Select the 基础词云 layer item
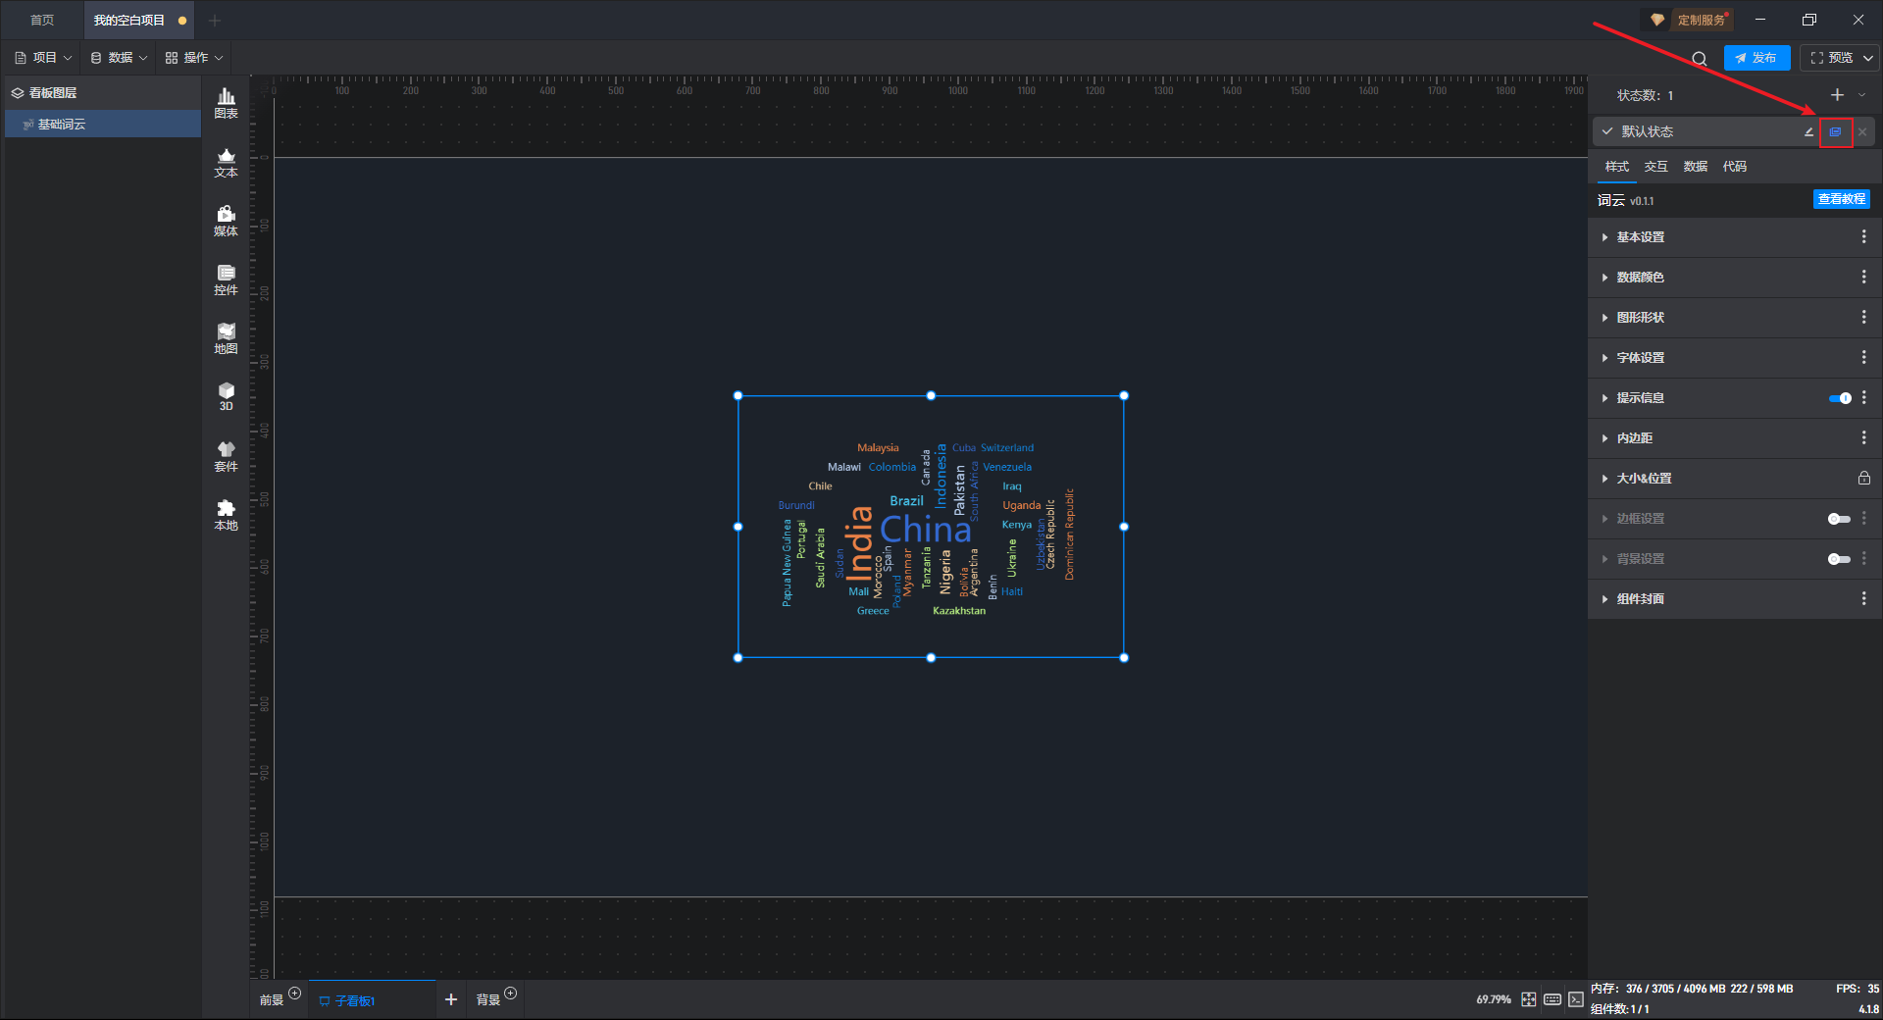Screen dimensions: 1883x1020 pos(62,125)
